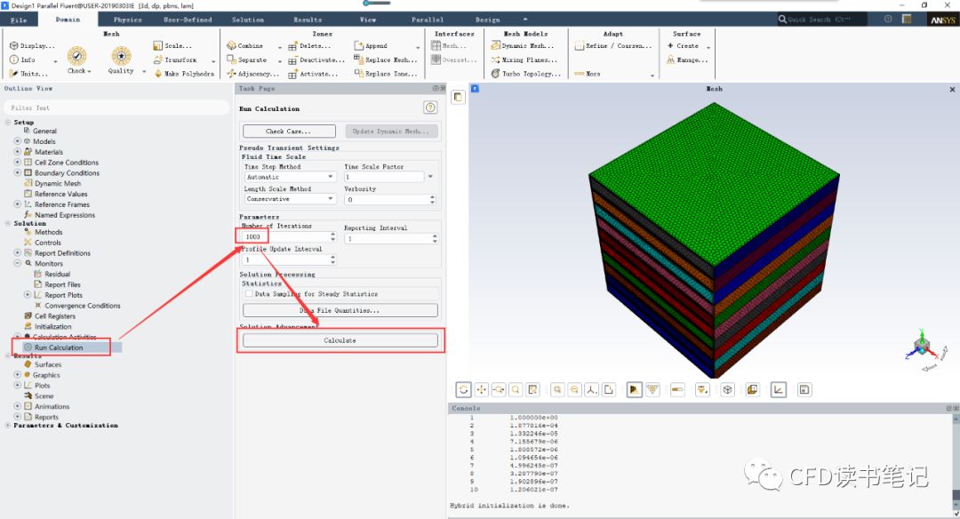The width and height of the screenshot is (960, 519).
Task: Click Delete zones icon
Action: coord(292,46)
